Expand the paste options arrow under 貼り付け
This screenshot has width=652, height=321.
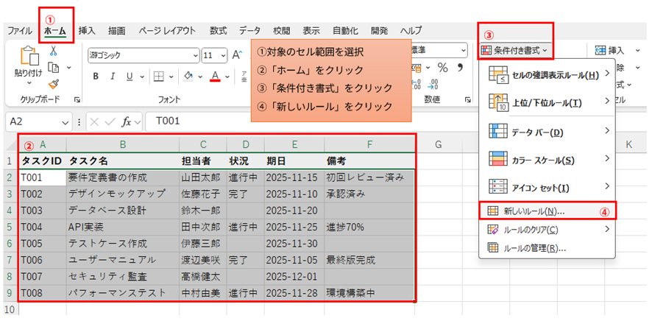29,82
